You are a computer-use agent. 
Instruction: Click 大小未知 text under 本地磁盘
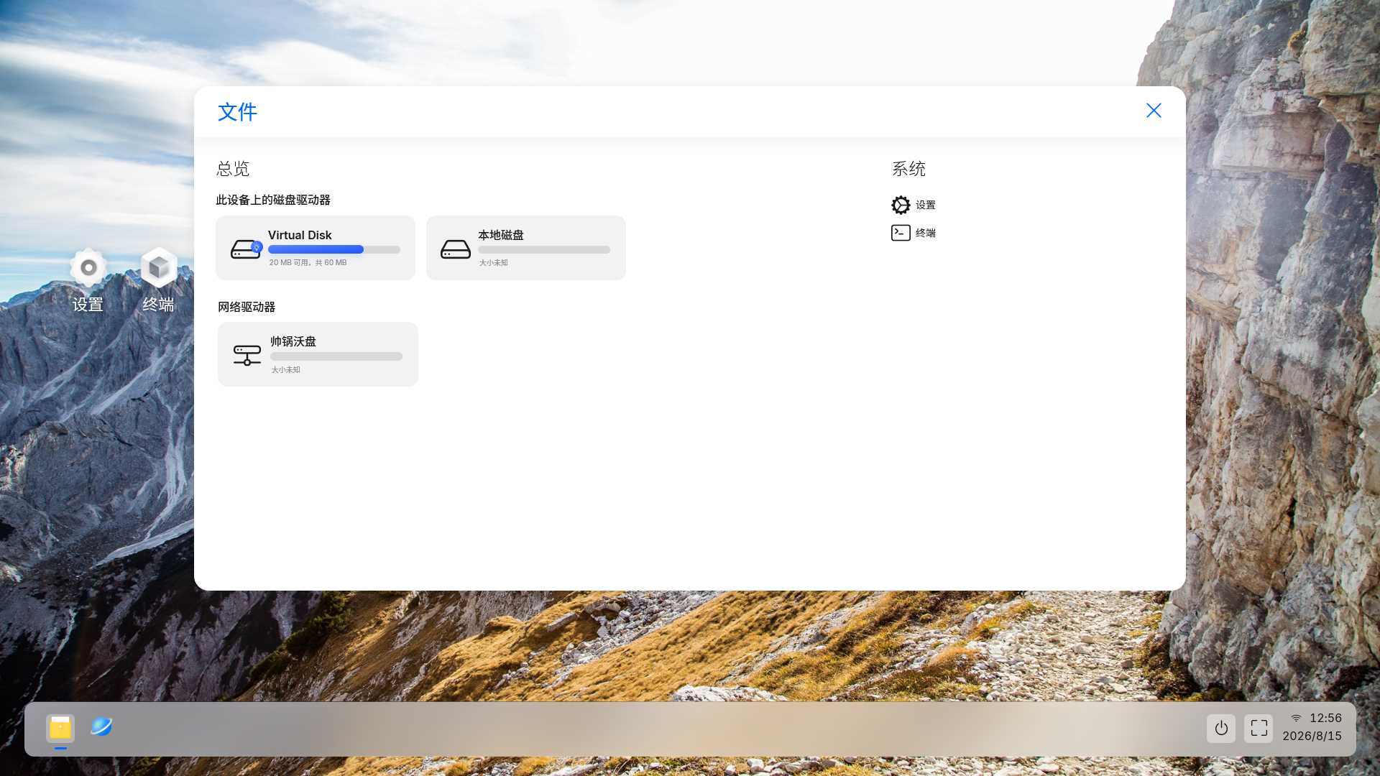point(493,263)
